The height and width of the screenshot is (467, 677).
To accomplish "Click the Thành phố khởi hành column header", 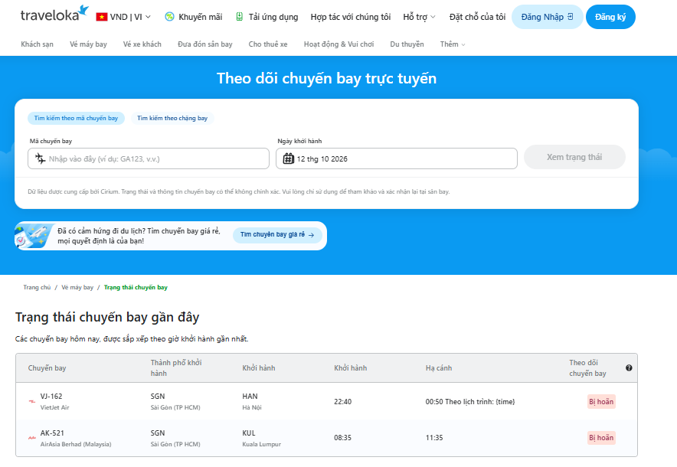I will 176,367.
